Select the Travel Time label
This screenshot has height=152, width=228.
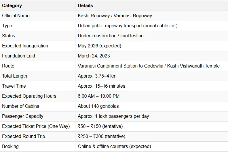click(x=14, y=86)
